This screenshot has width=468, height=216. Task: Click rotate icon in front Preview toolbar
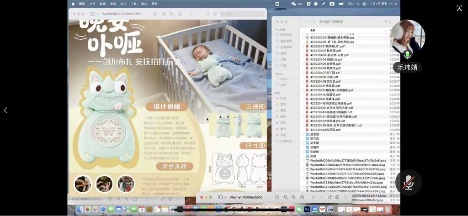point(329,197)
